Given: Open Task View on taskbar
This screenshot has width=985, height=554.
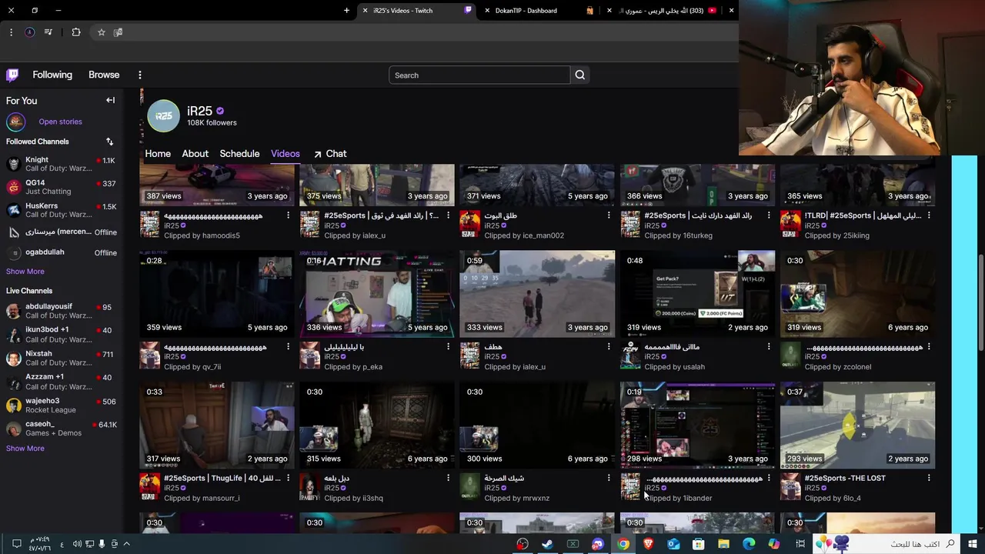Looking at the screenshot, I should click(800, 544).
